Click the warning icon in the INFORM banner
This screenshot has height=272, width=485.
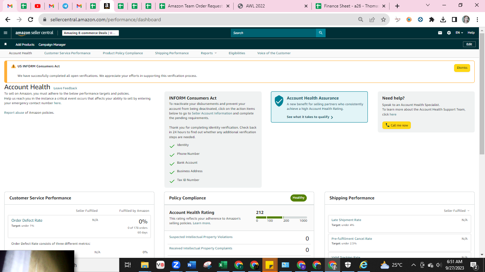click(x=13, y=66)
